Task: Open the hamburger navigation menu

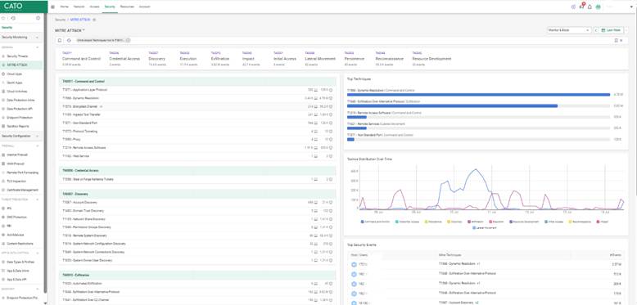Action: [x=53, y=7]
